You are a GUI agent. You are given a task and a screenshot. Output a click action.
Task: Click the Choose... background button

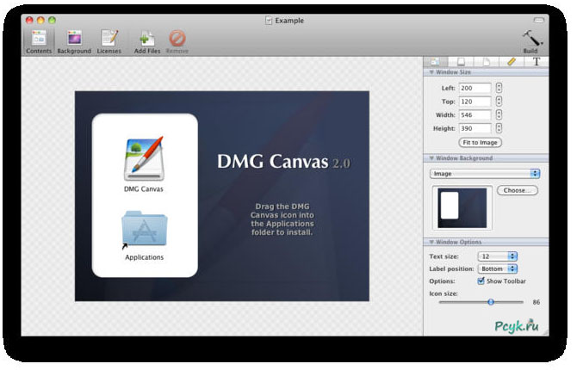(517, 190)
